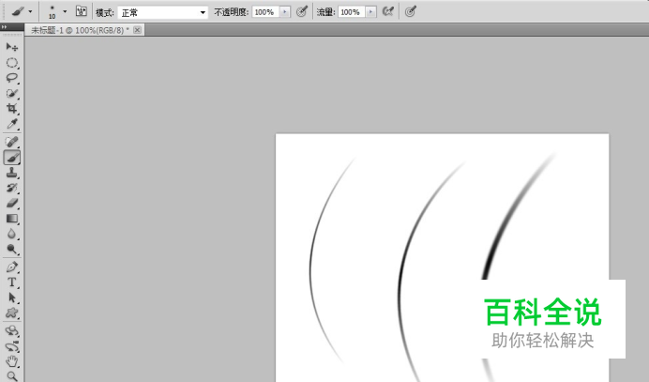This screenshot has width=649, height=382.
Task: Select the Blur tool
Action: pos(11,234)
